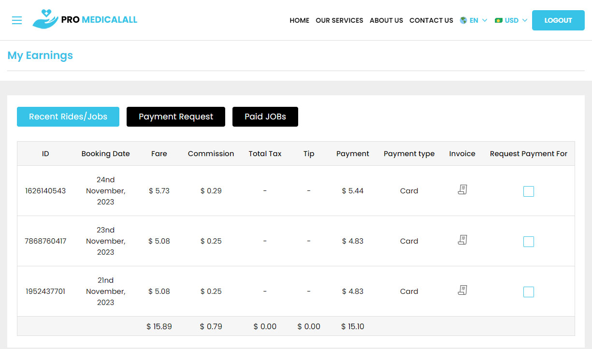Check payment request box for booking 1626140543

pyautogui.click(x=529, y=191)
